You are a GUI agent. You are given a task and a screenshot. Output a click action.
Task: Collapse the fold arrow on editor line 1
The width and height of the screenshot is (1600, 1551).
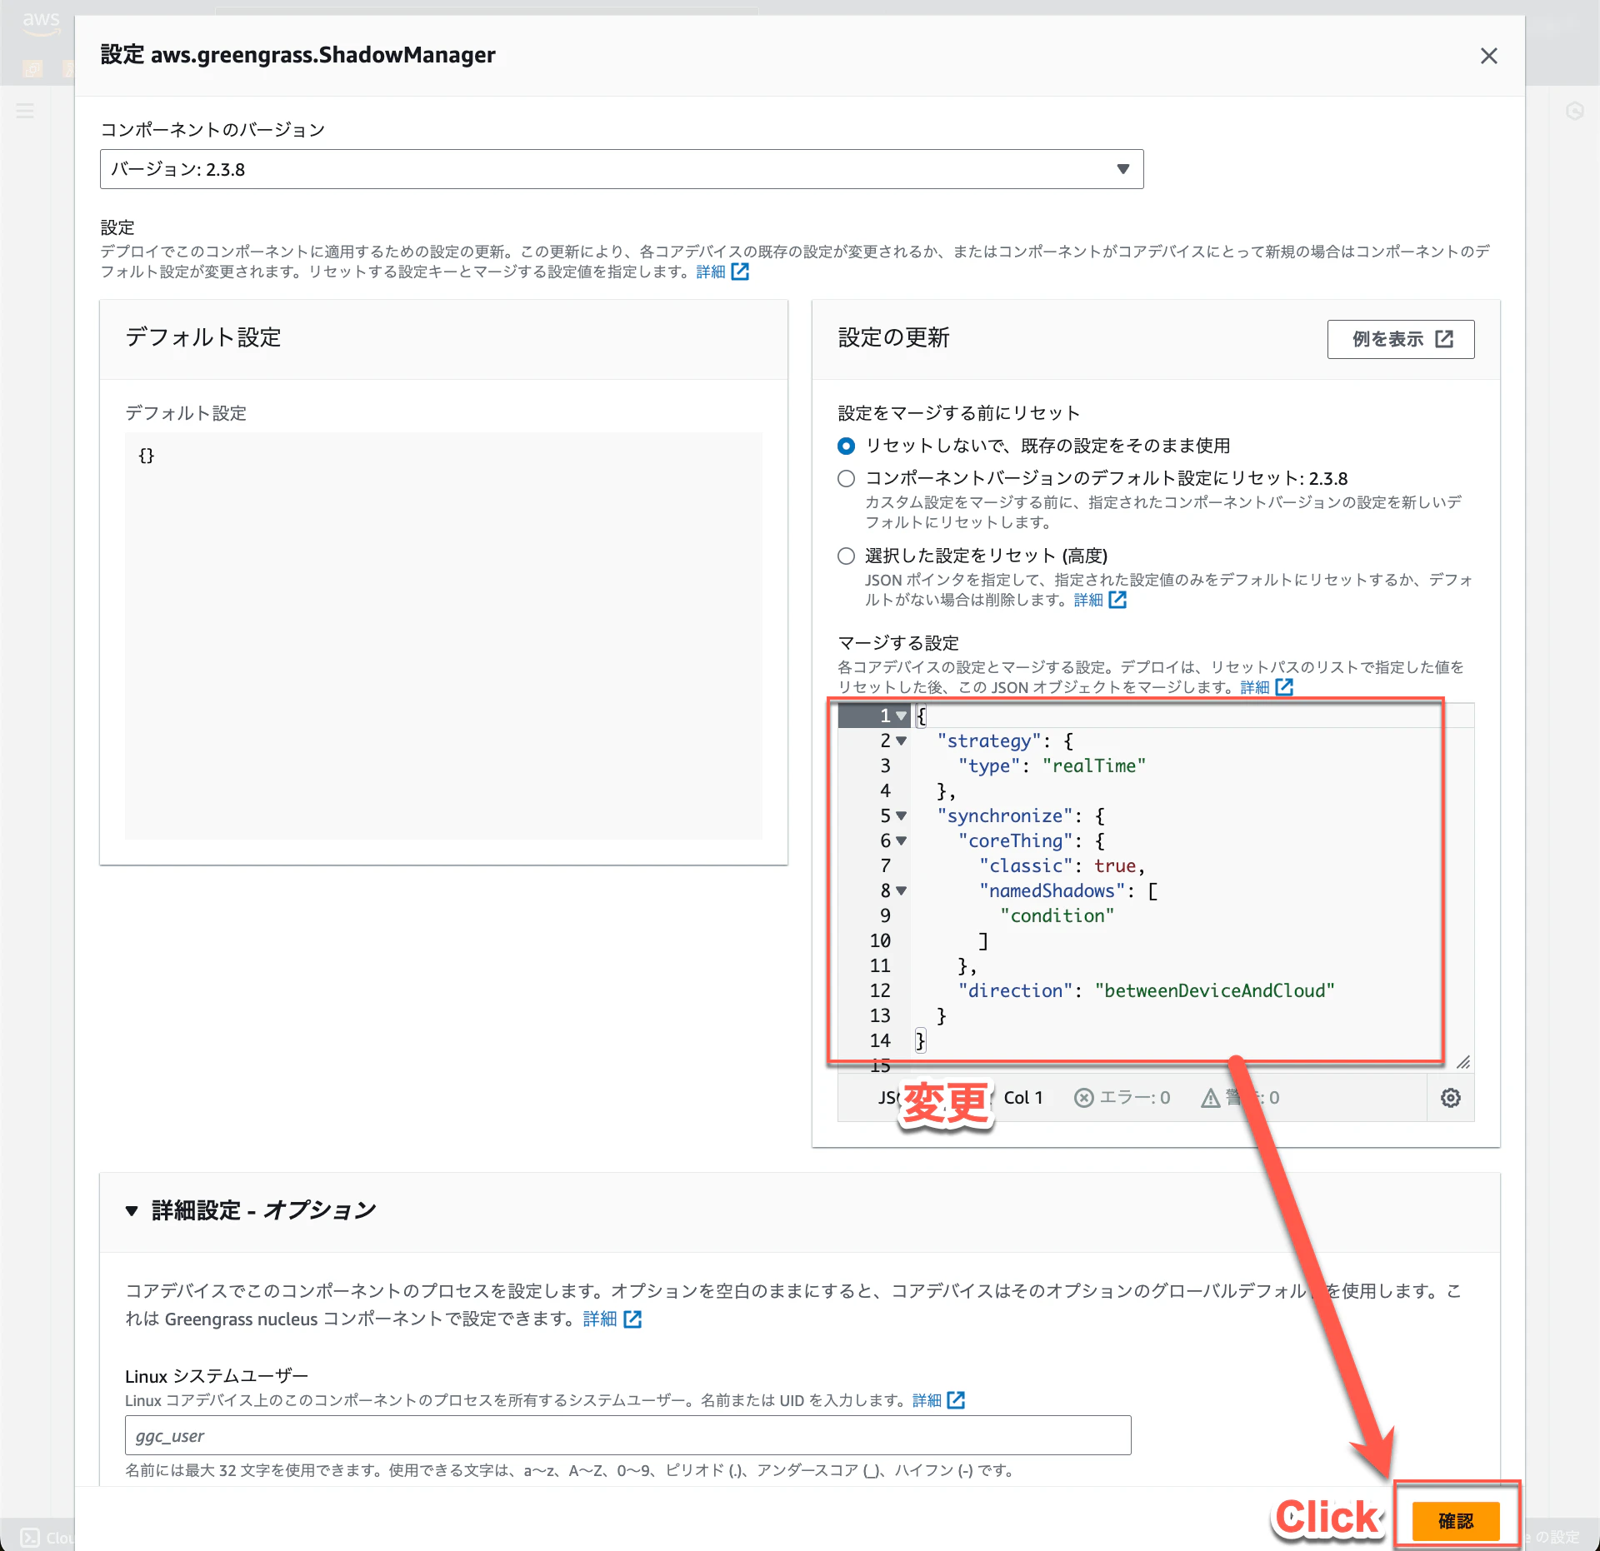click(901, 716)
